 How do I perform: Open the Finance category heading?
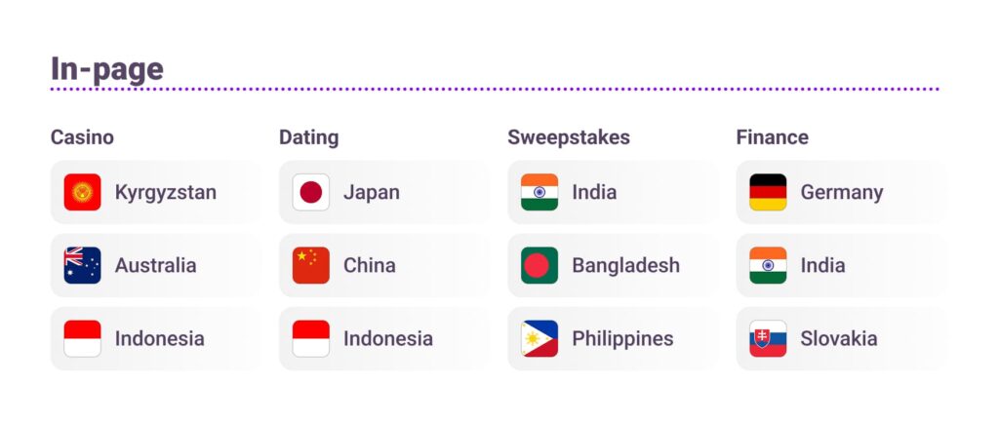(772, 137)
